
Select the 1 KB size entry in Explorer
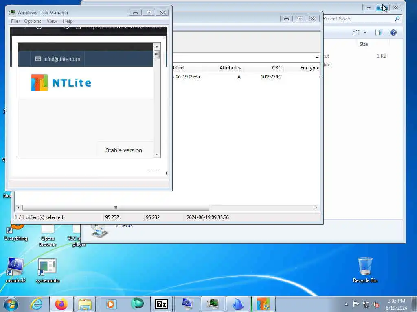point(381,56)
